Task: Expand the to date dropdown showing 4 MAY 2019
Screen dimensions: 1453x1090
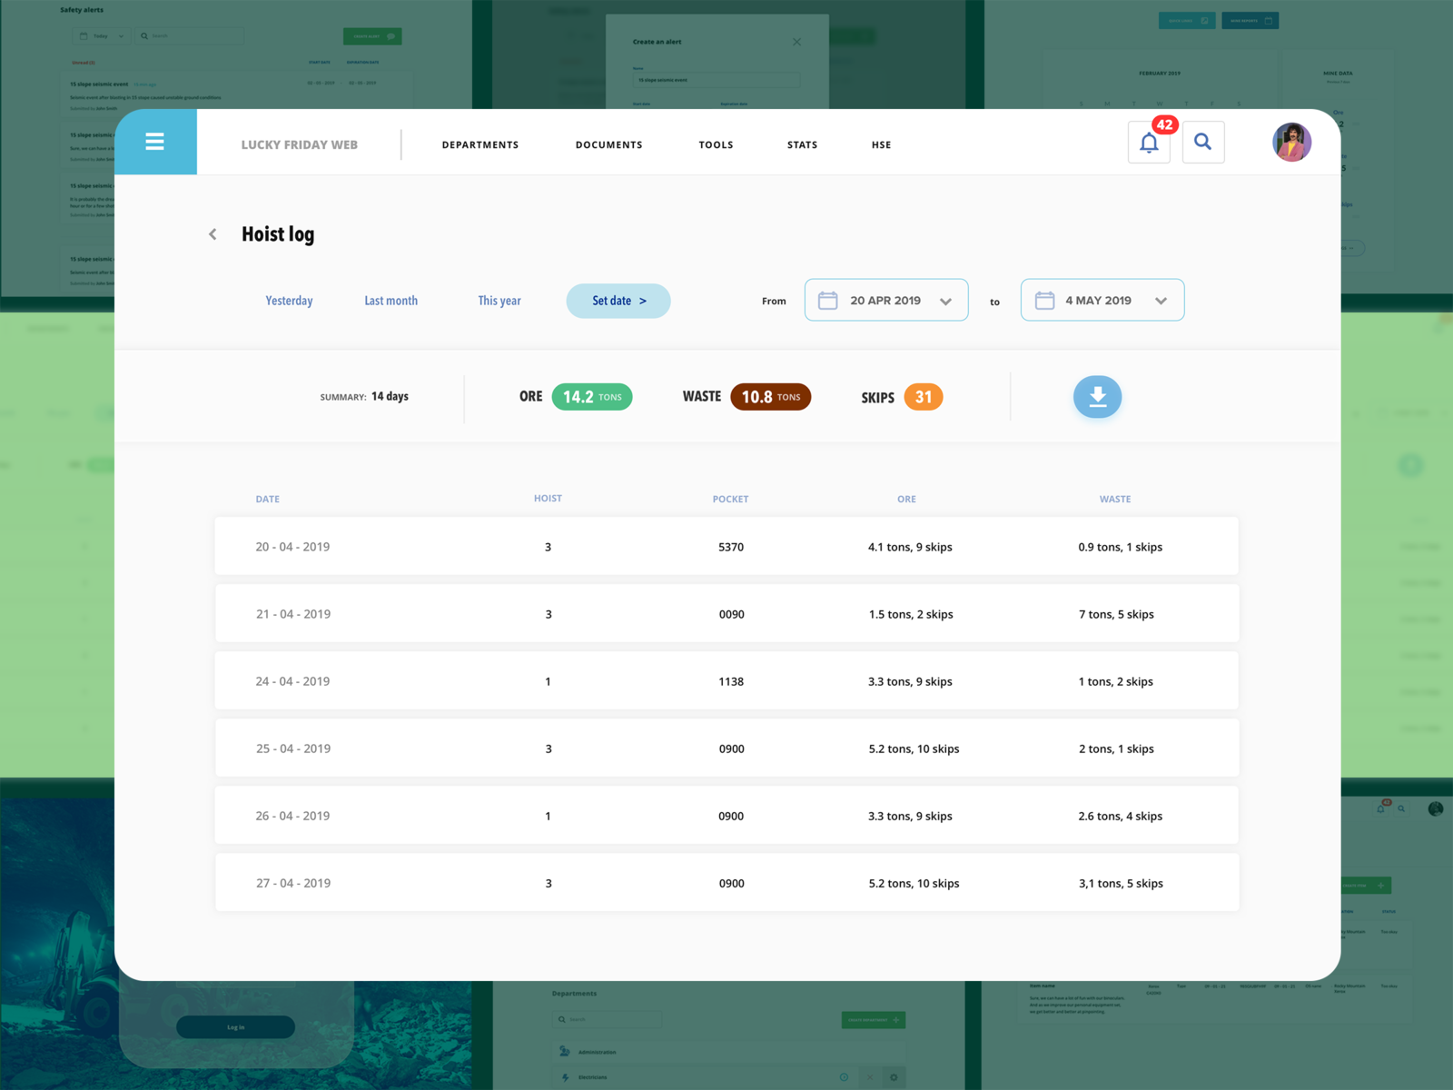Action: [1161, 300]
